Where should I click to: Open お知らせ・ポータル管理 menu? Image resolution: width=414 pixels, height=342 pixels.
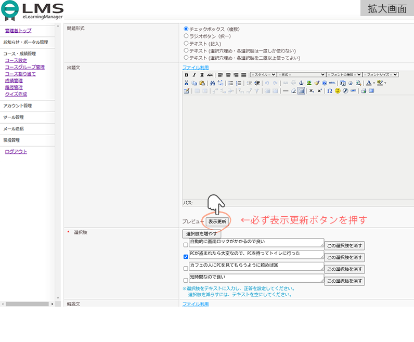click(x=25, y=42)
